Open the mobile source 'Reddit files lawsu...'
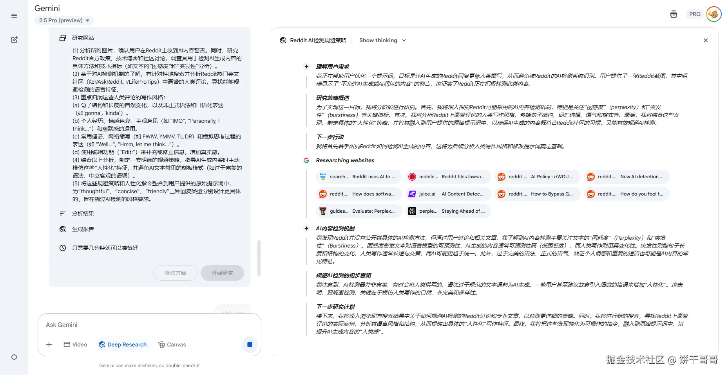 pyautogui.click(x=448, y=177)
